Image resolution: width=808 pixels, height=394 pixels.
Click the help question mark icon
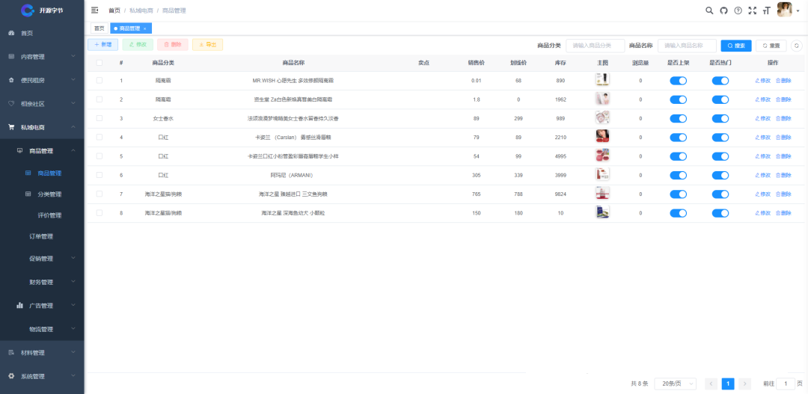(738, 10)
